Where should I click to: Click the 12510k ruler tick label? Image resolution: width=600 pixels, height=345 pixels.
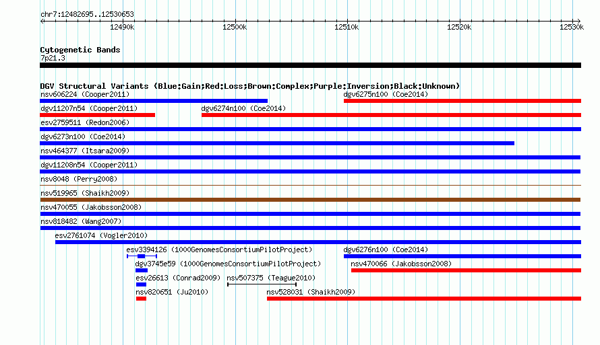tap(347, 27)
